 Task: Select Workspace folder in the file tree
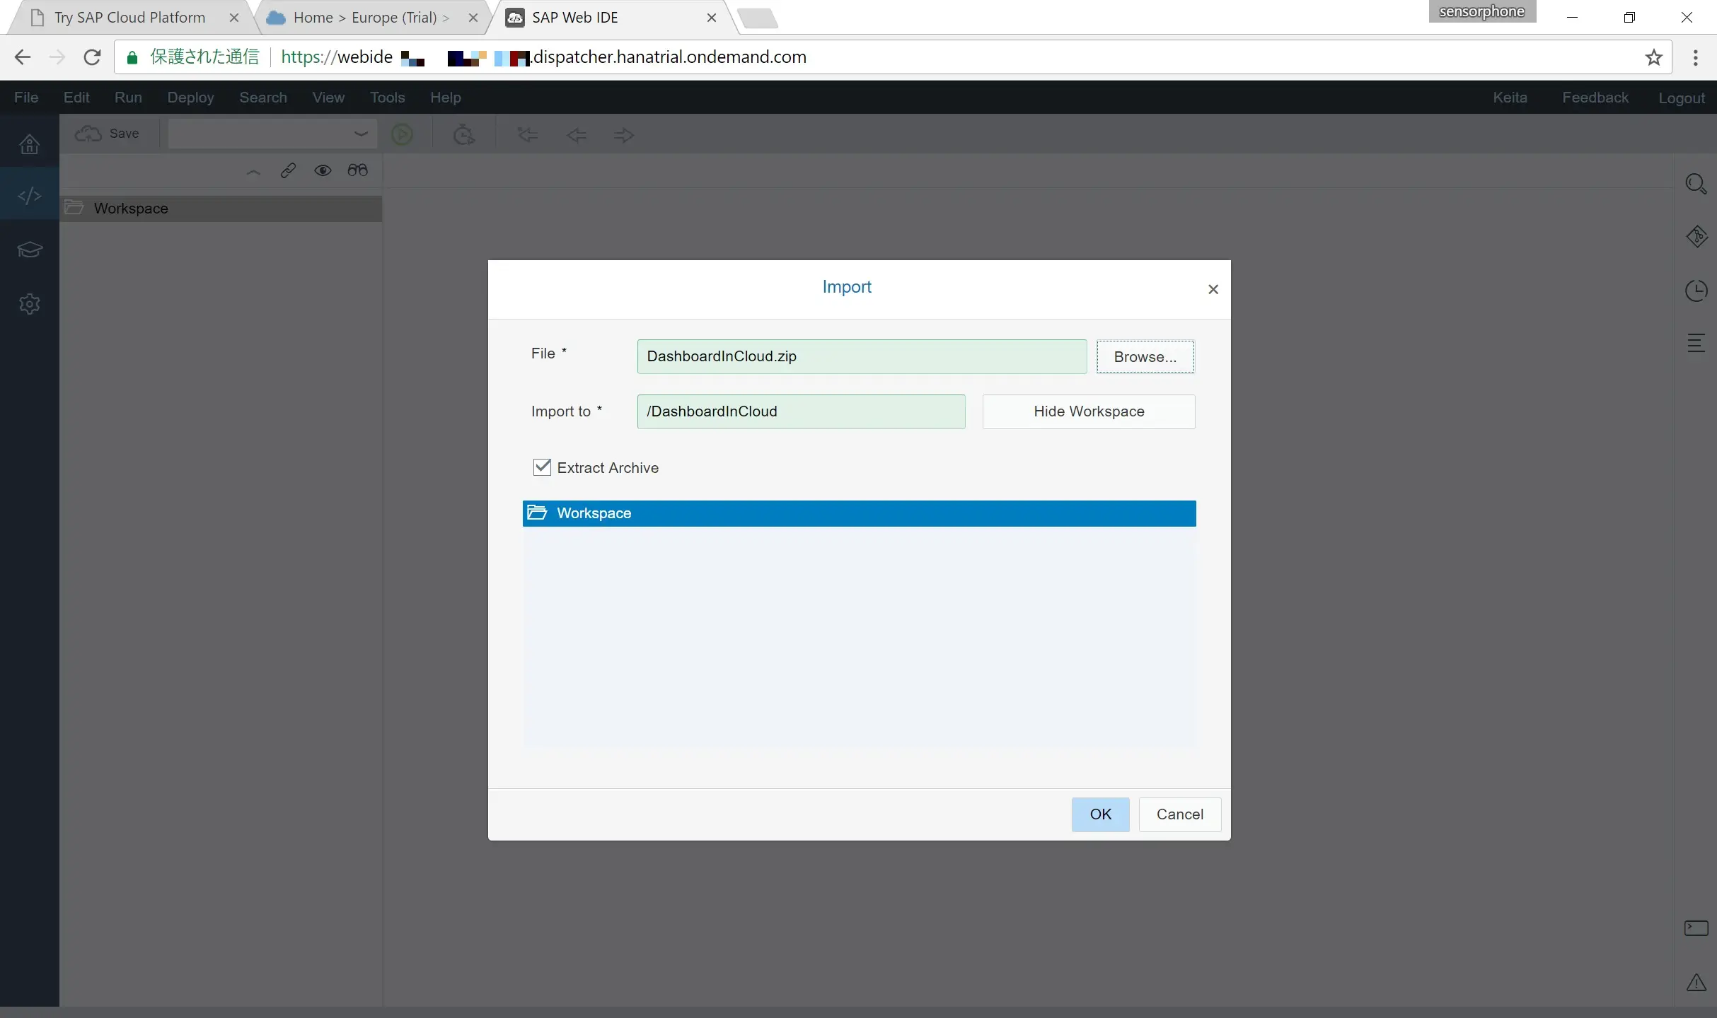221,209
